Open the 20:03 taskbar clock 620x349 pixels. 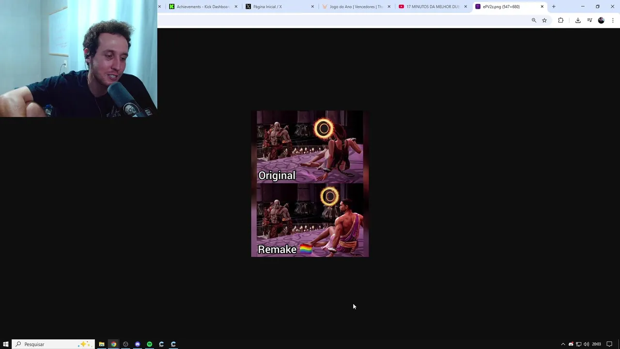tap(596, 344)
